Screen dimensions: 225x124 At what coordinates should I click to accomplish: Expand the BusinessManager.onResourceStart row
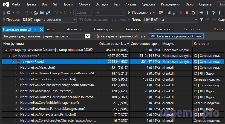pyautogui.click(x=16, y=85)
